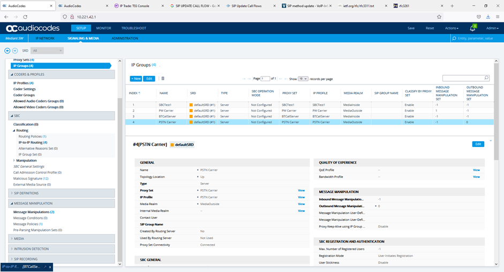Collapse the Routing tree node
Screen dimensions: 504x272
(14, 130)
